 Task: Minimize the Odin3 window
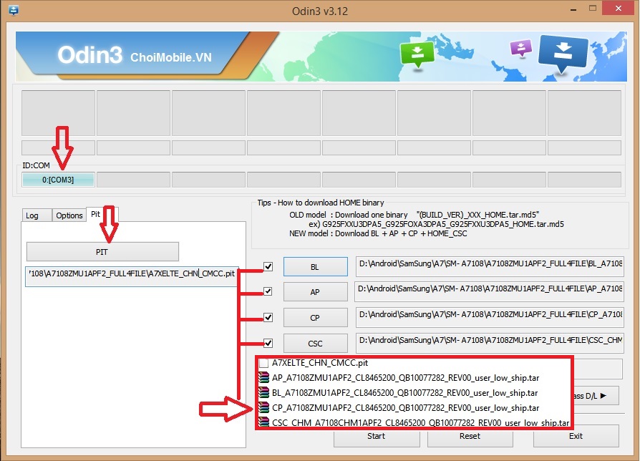[x=573, y=9]
